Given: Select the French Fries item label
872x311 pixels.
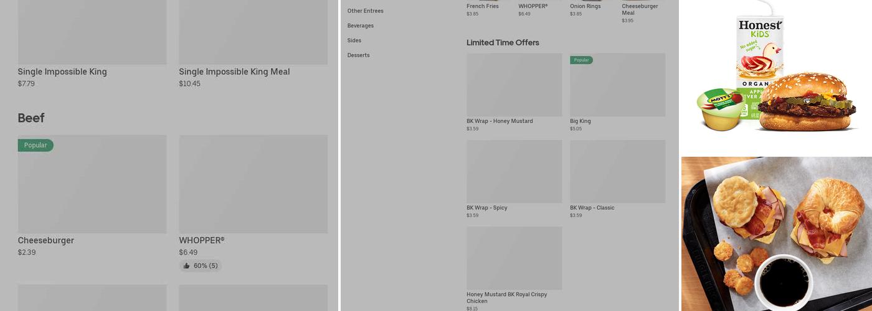Looking at the screenshot, I should coord(482,6).
